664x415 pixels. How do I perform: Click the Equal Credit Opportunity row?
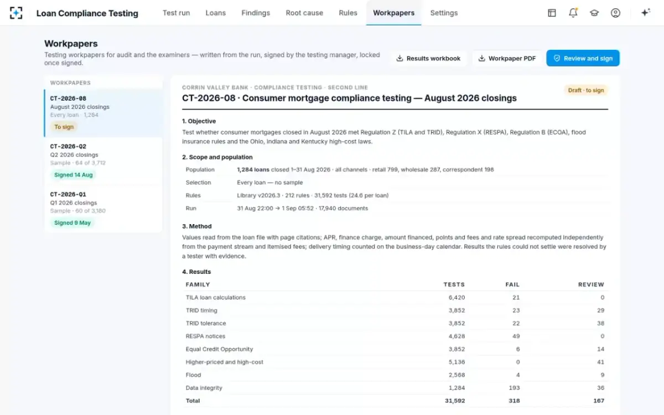tap(395, 349)
